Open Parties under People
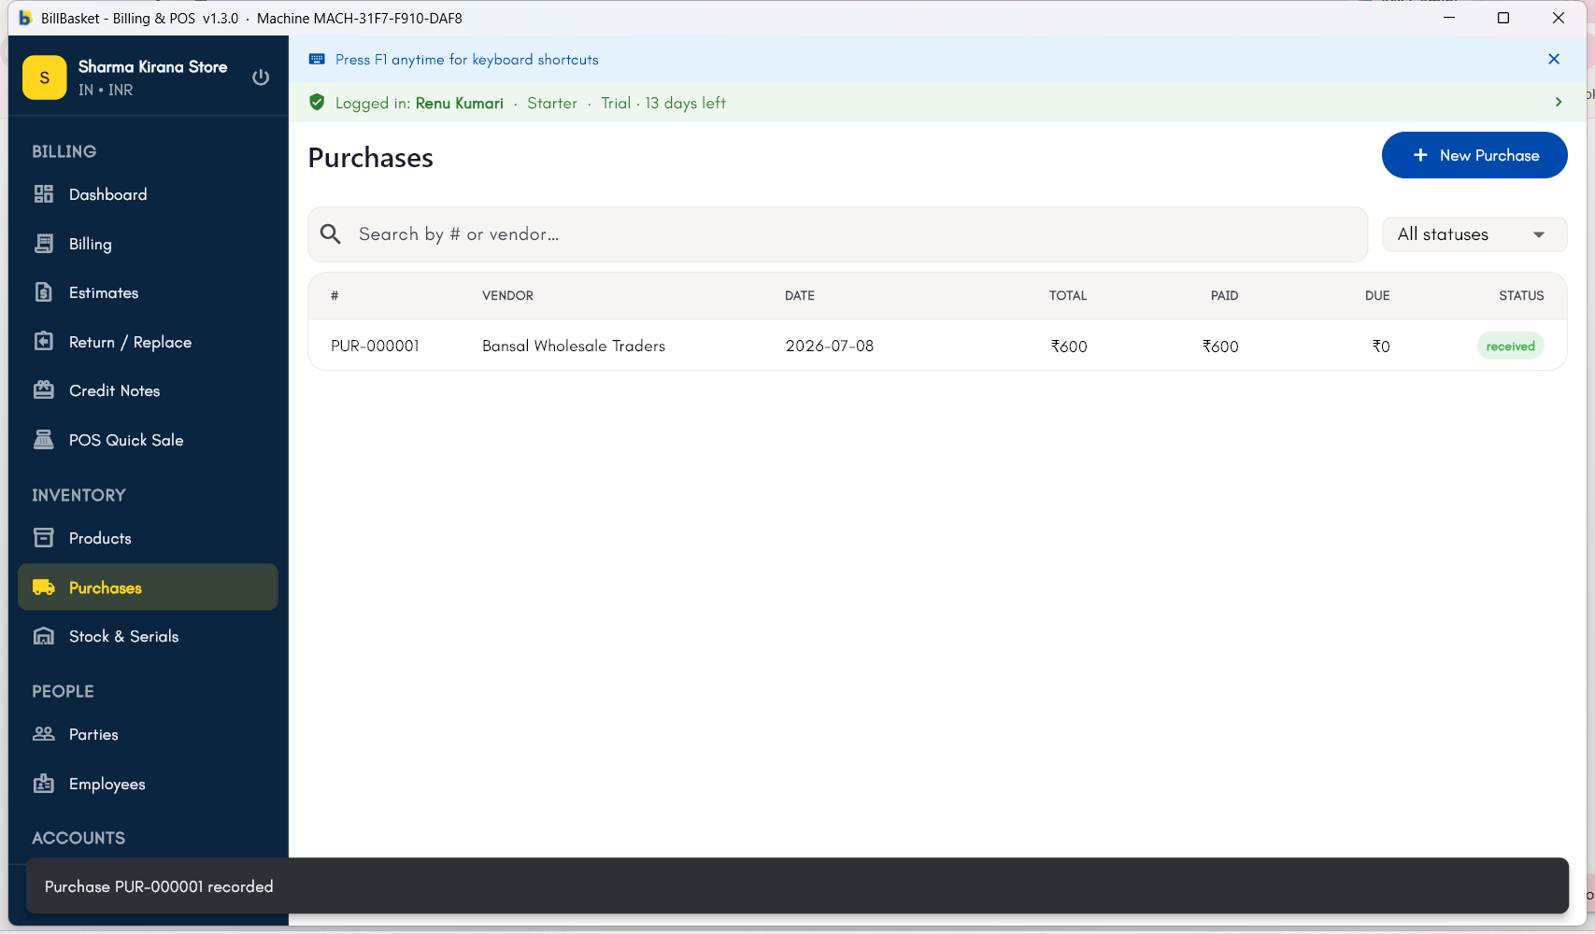 point(148,734)
